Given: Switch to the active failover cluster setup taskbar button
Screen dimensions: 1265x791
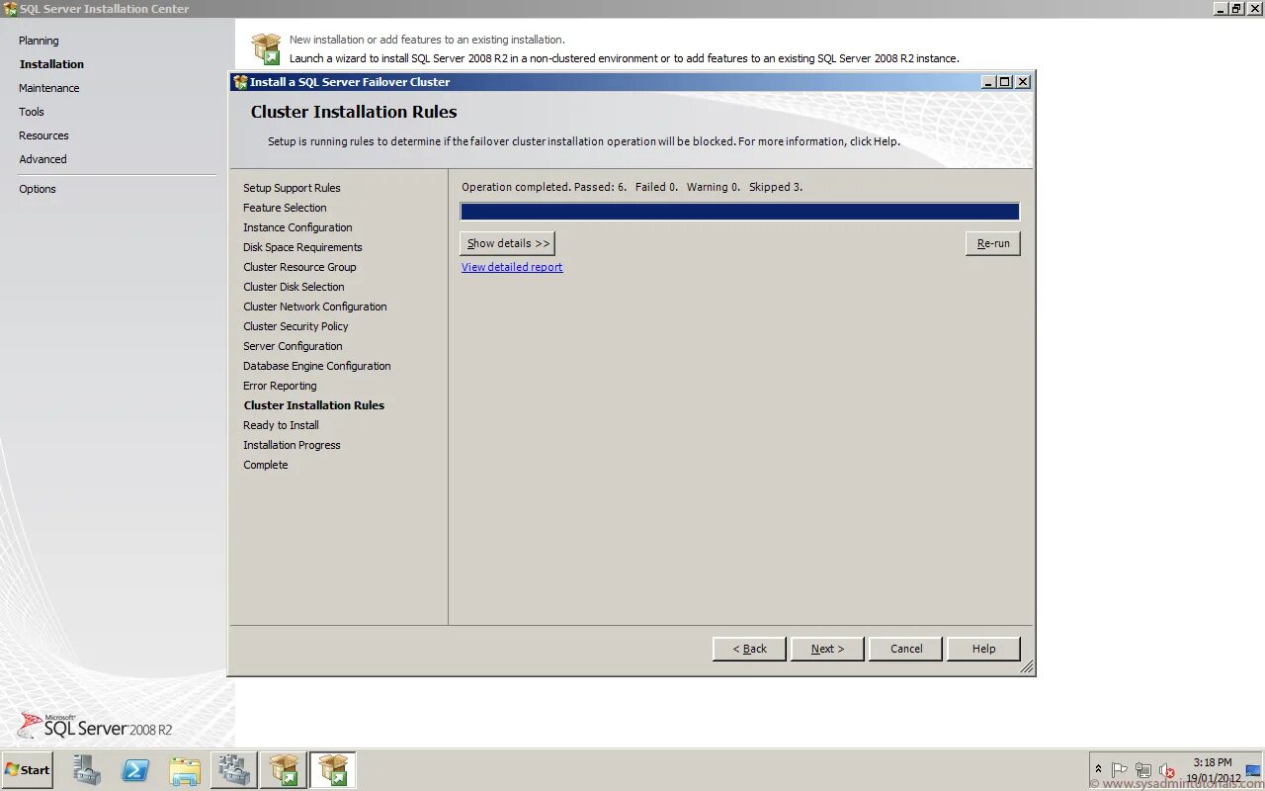Looking at the screenshot, I should (x=333, y=770).
